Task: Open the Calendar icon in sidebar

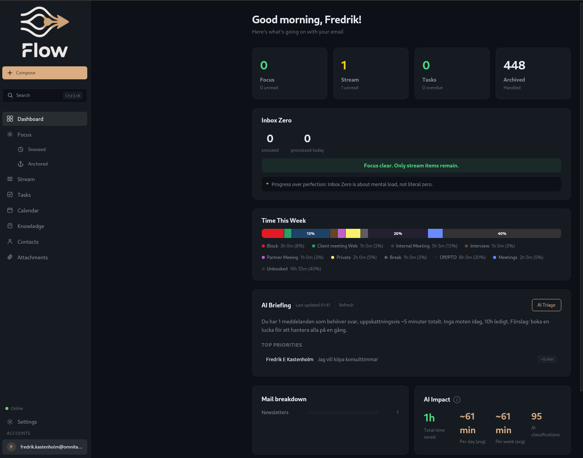Action: (x=10, y=210)
